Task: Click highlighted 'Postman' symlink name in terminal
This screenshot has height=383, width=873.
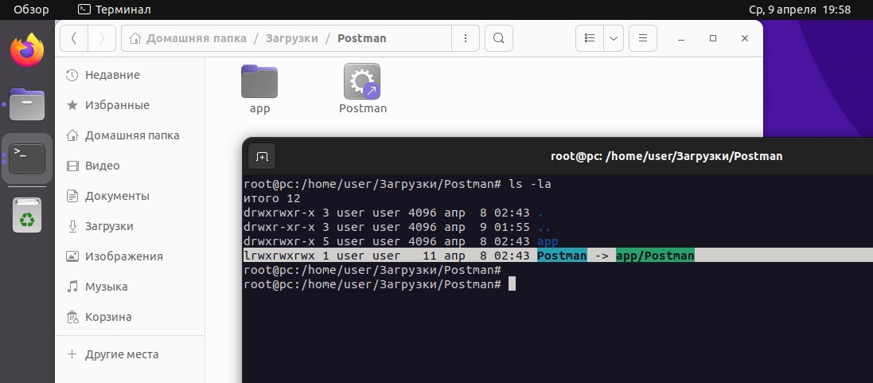Action: (562, 256)
